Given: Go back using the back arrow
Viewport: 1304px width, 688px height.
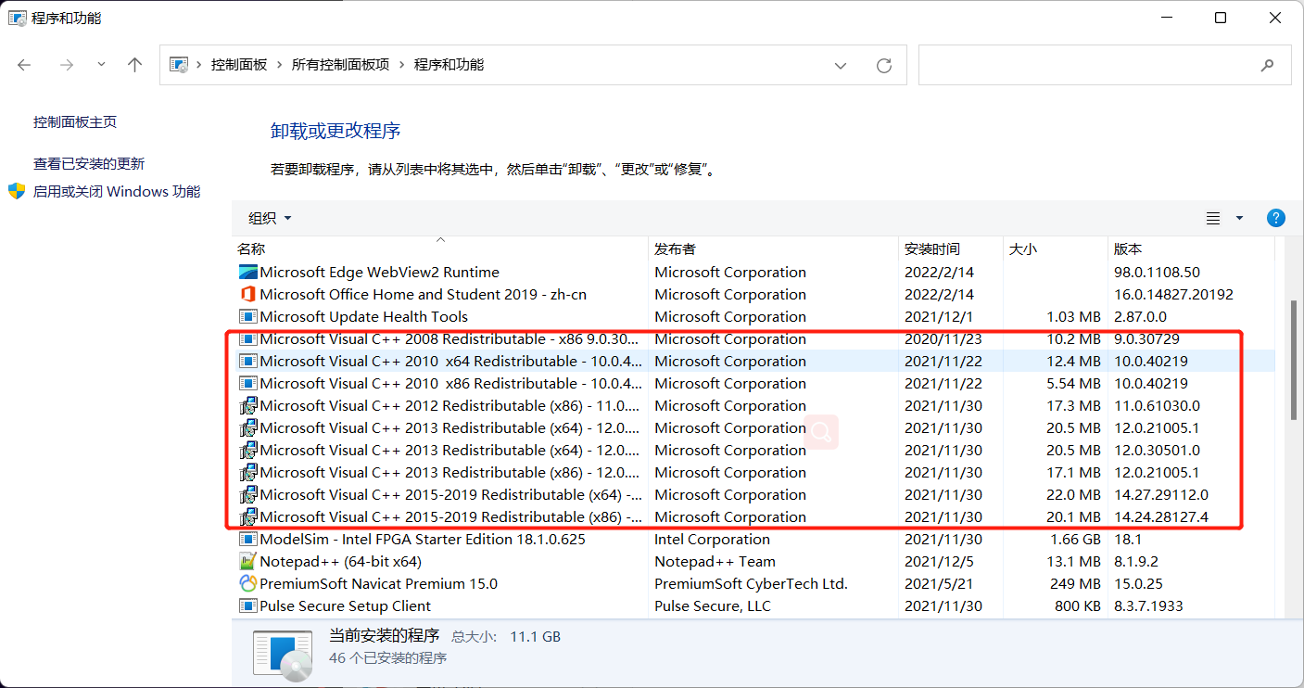Looking at the screenshot, I should click(x=25, y=65).
